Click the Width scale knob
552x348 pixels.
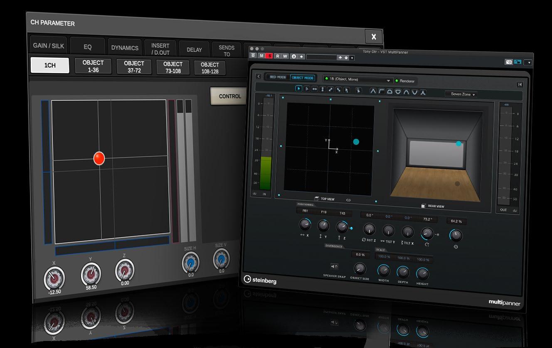383,271
